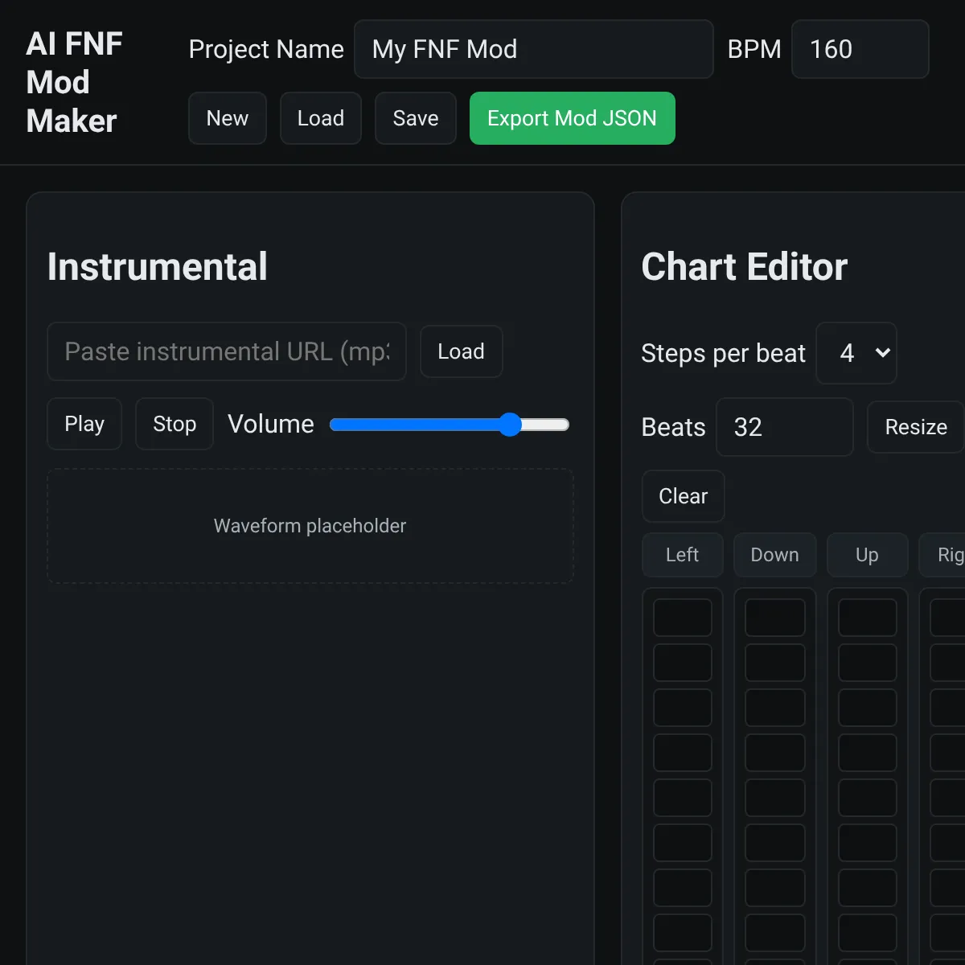This screenshot has height=965, width=965.
Task: Toggle first step cell in Left lane
Action: tap(683, 618)
